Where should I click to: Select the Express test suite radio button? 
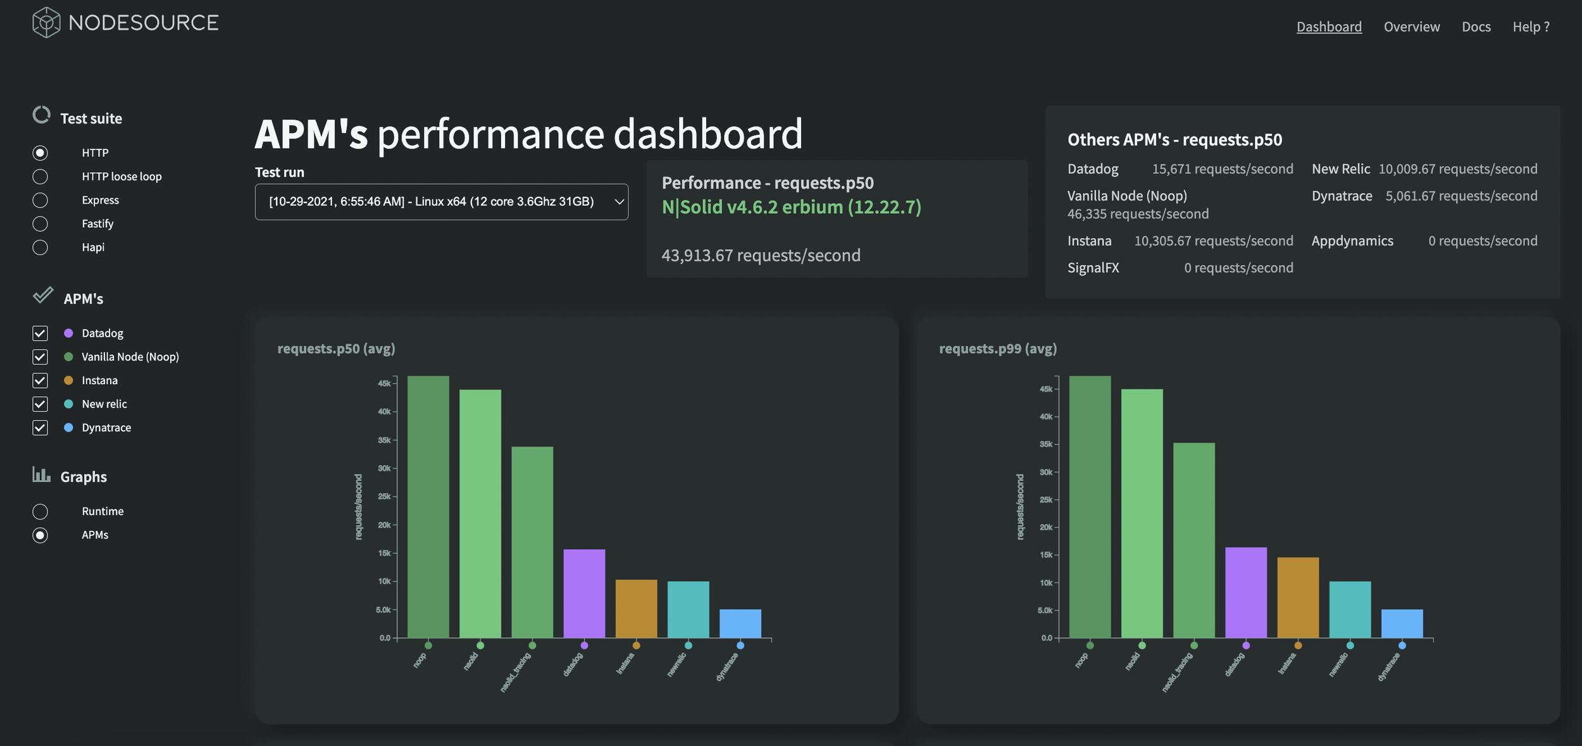(40, 200)
